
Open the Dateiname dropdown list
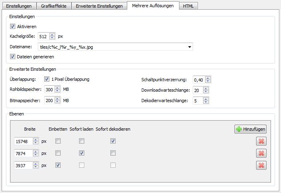tap(189, 47)
